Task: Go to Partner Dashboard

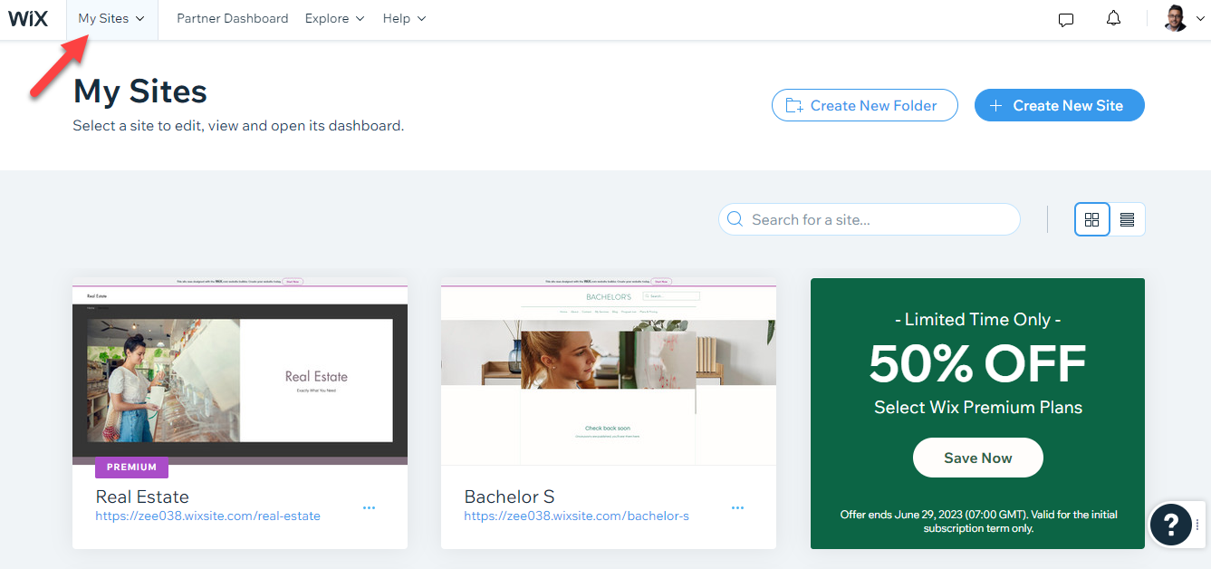Action: click(232, 18)
